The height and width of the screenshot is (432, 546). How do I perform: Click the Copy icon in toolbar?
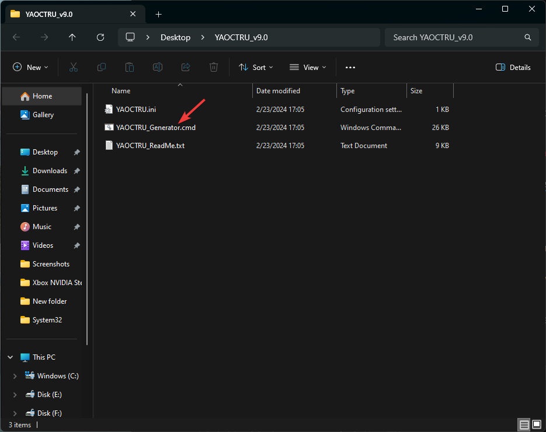point(102,68)
